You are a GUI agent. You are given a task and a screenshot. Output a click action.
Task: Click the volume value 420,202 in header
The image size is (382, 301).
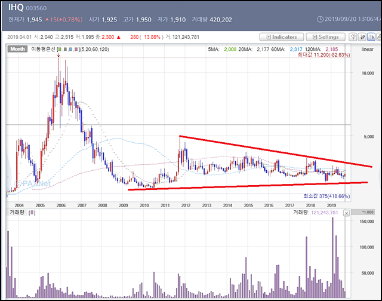[221, 20]
